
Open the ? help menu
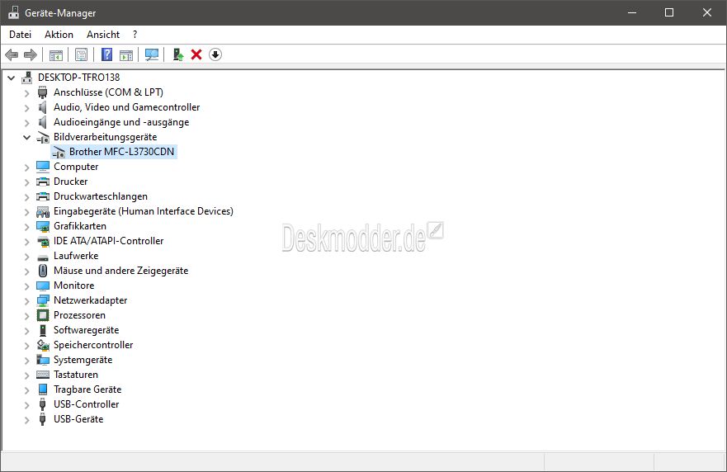(x=135, y=35)
